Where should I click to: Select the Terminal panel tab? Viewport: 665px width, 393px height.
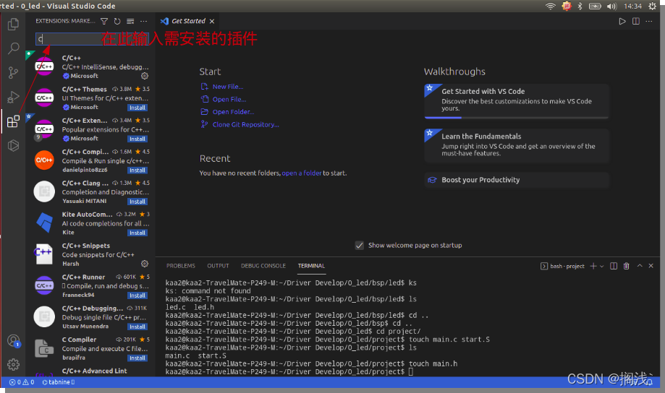311,266
